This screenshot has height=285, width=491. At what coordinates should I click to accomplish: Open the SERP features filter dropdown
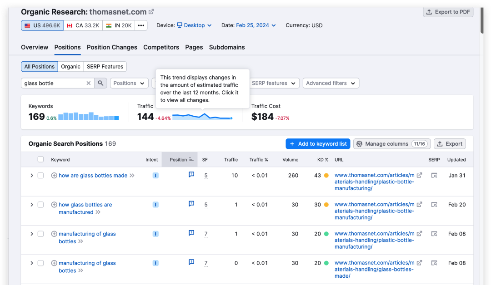point(274,83)
